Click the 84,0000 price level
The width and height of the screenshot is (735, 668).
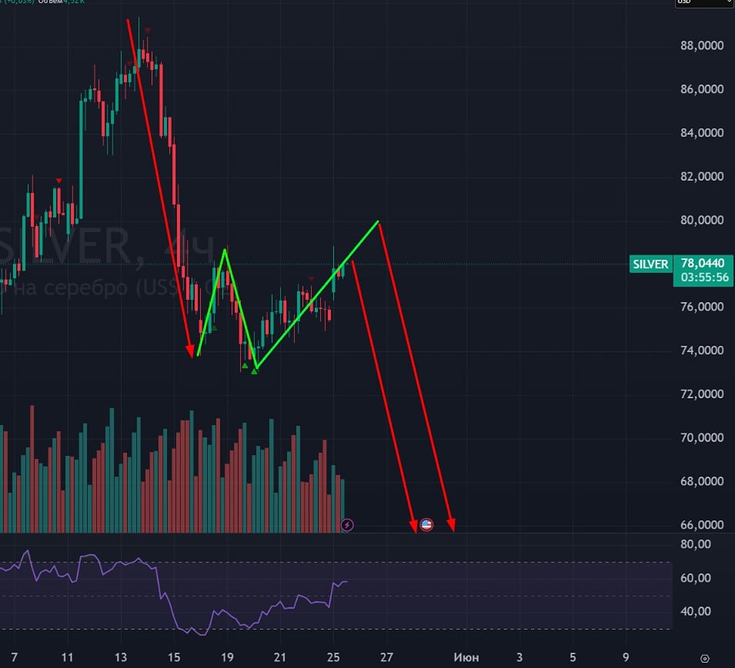point(702,133)
